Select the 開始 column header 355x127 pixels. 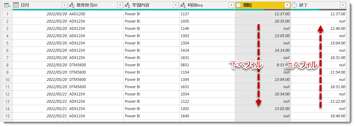pos(263,6)
